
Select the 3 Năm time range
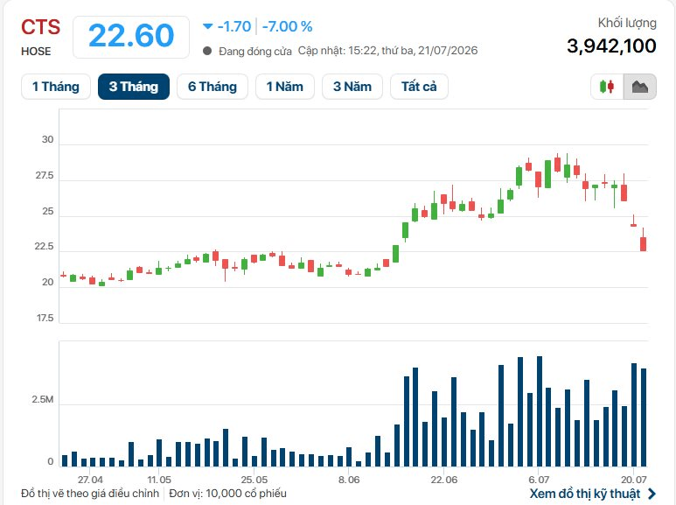(x=352, y=87)
